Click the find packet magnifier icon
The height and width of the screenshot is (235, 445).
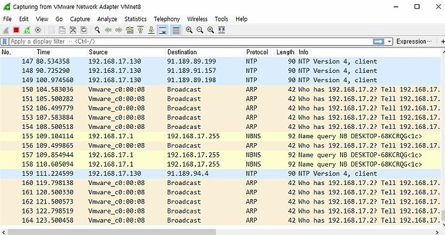click(98, 30)
